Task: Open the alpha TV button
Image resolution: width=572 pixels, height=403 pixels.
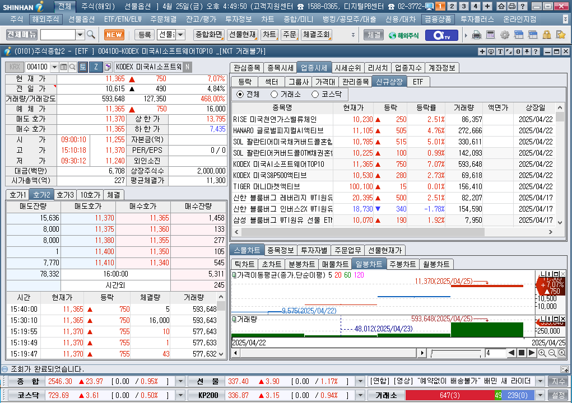Action: [441, 35]
